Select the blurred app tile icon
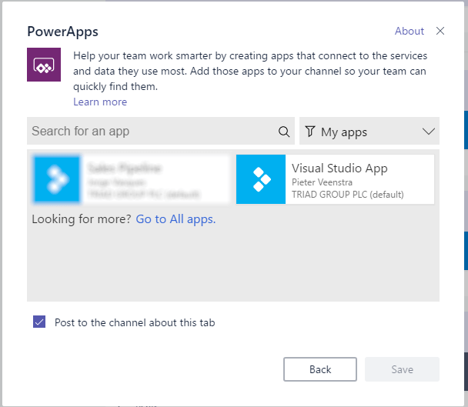This screenshot has width=468, height=407. point(57,179)
